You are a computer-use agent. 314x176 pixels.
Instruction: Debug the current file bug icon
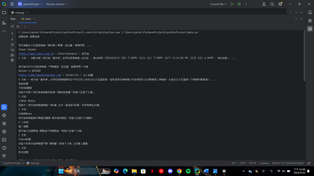[x=239, y=4]
